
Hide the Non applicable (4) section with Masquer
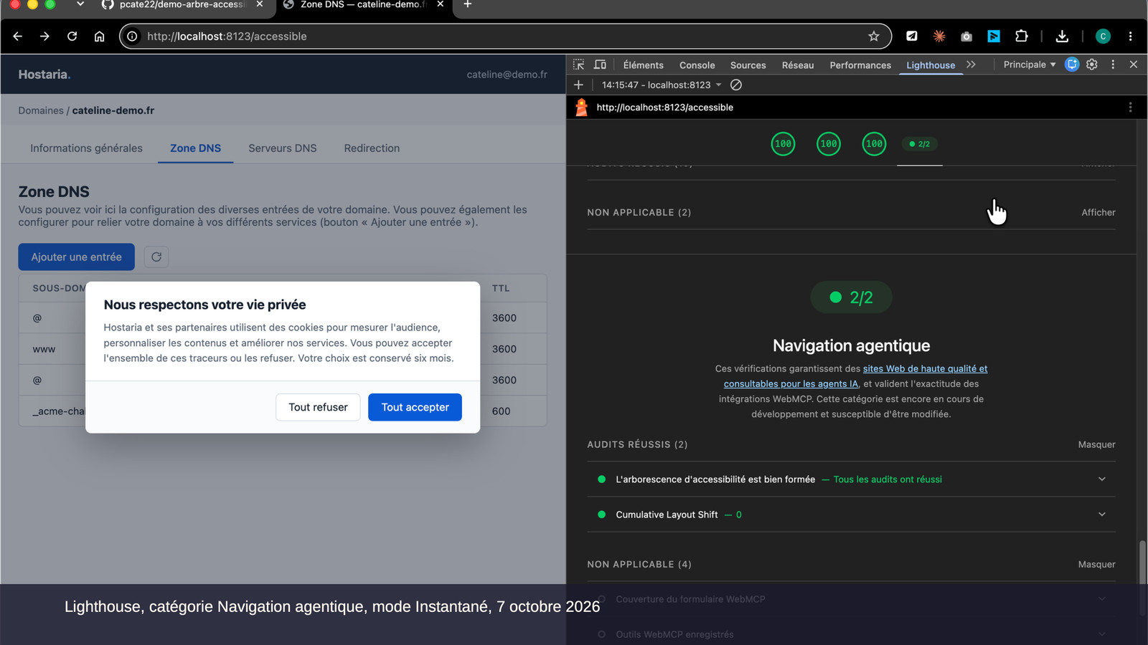[x=1096, y=564]
